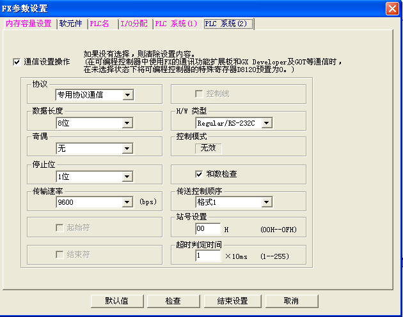This screenshot has height=317, width=403.
Task: Open the 数据长度 dropdown showing 8位
Action: [128, 123]
